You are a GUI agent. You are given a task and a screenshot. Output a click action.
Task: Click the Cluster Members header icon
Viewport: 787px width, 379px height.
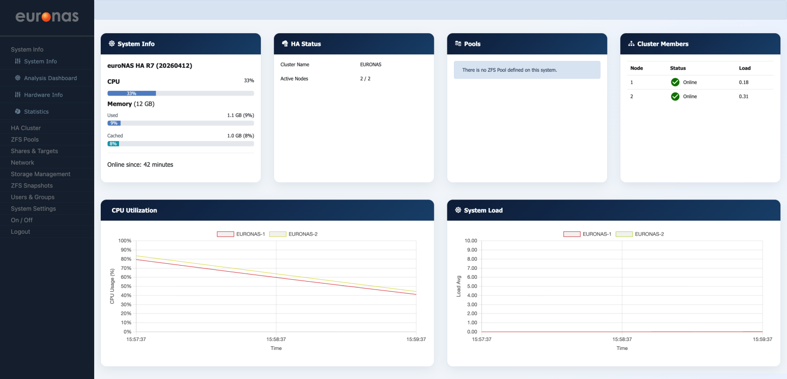(631, 44)
